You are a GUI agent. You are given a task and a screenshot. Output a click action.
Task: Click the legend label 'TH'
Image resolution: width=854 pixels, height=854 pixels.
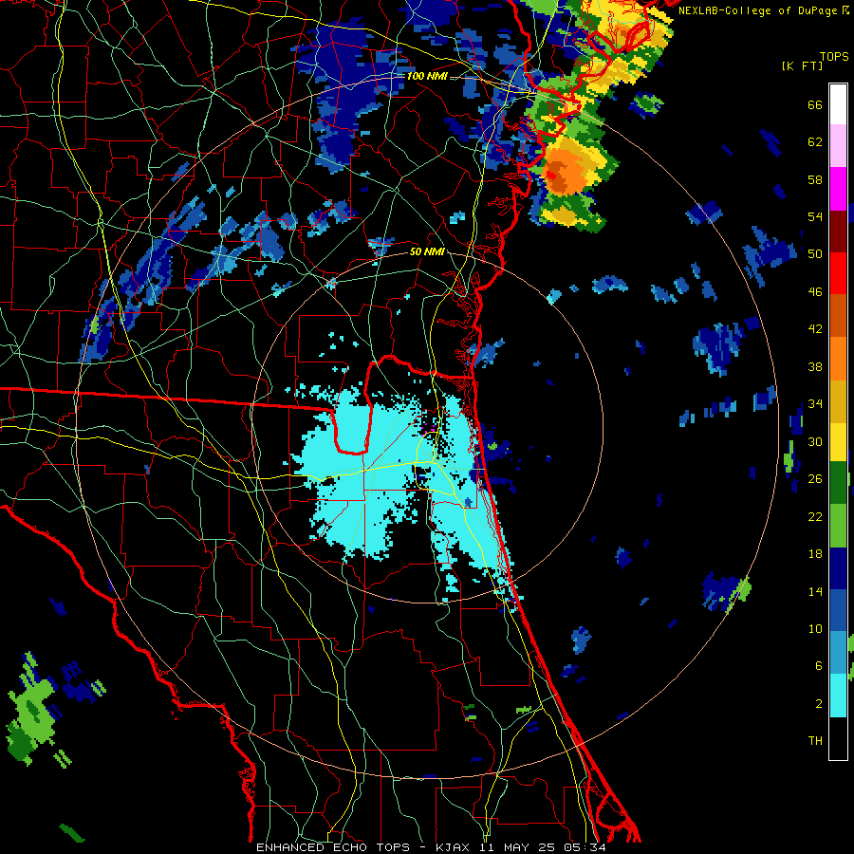pos(815,741)
